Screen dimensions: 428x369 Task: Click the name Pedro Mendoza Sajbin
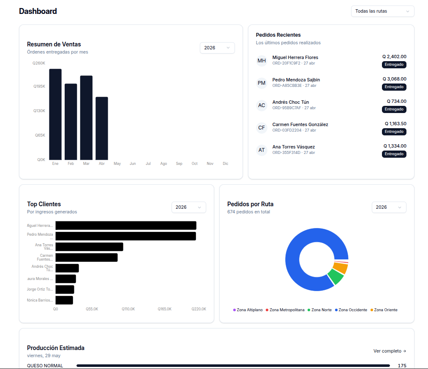(x=296, y=80)
